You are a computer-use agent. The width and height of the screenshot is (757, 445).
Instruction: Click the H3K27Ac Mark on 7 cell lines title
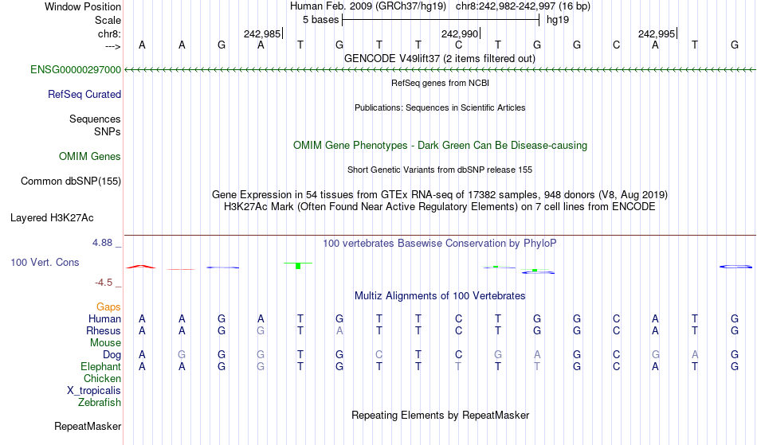pos(440,207)
